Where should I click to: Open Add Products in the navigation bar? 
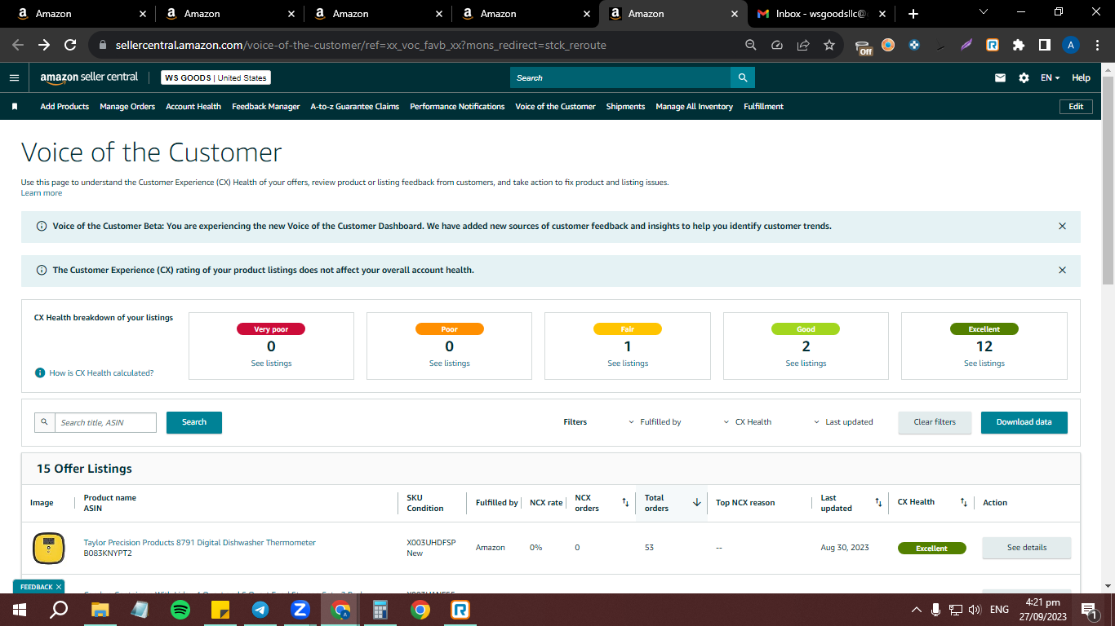tap(64, 107)
